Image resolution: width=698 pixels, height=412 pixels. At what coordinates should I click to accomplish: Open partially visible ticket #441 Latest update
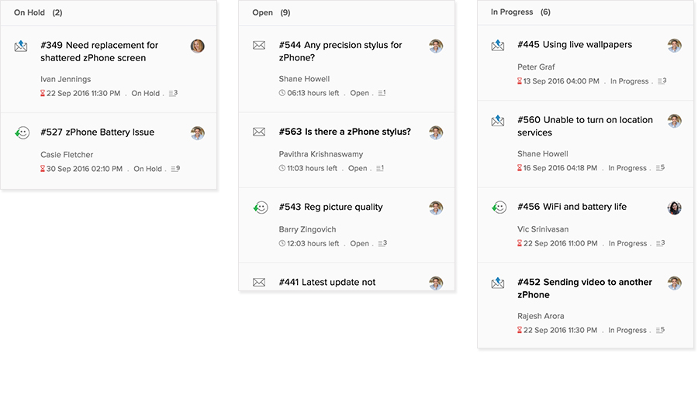tap(327, 282)
